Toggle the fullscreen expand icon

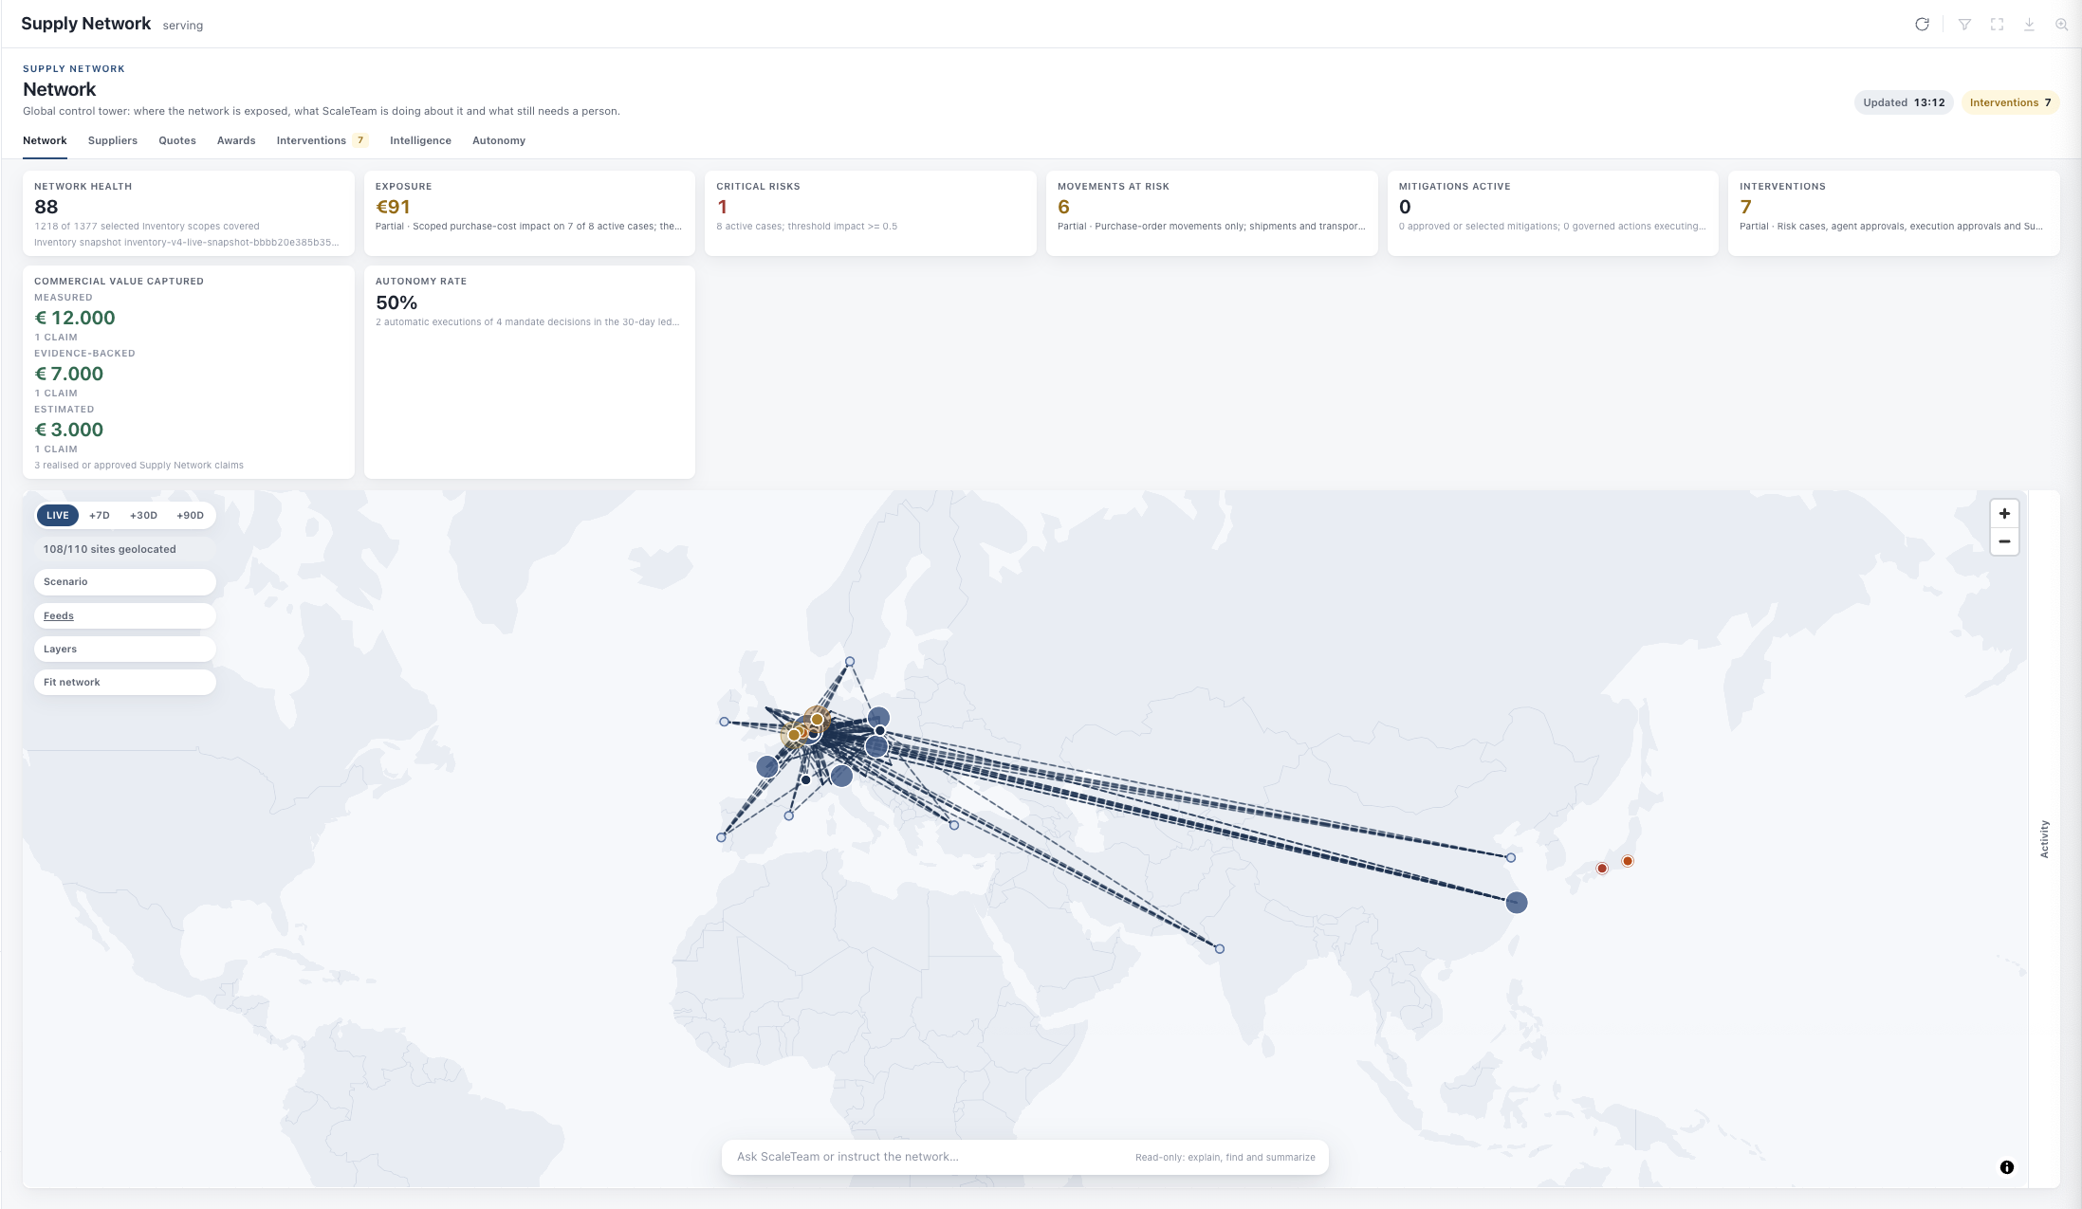(1997, 25)
